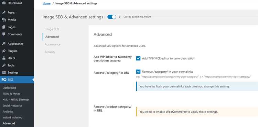Click the Users person icon

point(4,58)
